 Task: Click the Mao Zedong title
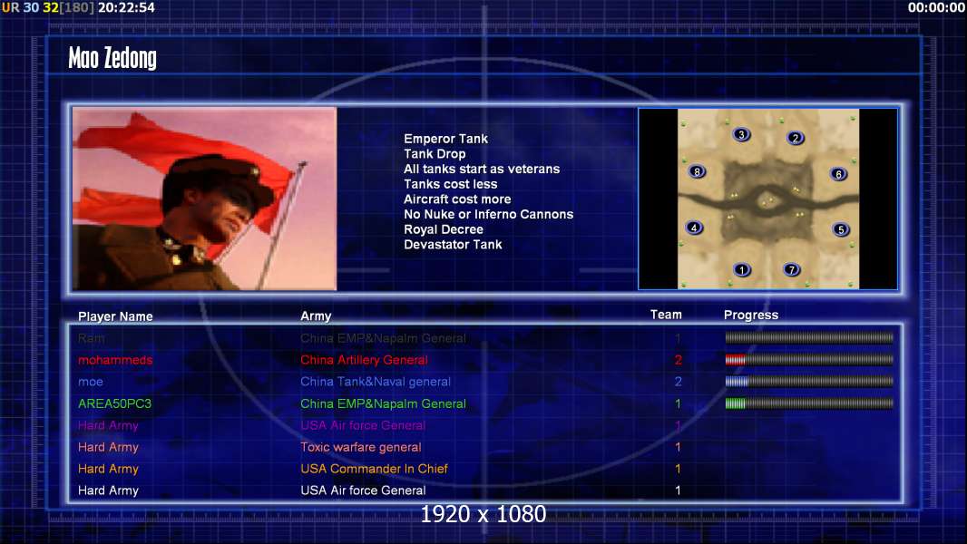click(x=112, y=58)
